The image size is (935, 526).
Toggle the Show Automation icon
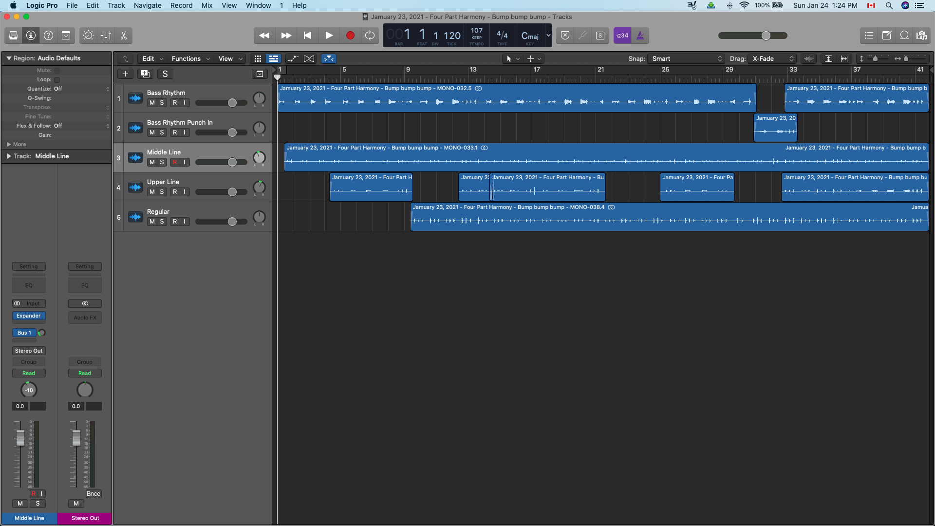pos(293,59)
